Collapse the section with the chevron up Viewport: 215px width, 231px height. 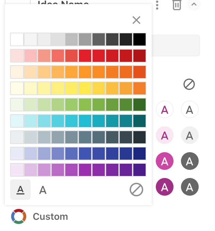tap(194, 4)
